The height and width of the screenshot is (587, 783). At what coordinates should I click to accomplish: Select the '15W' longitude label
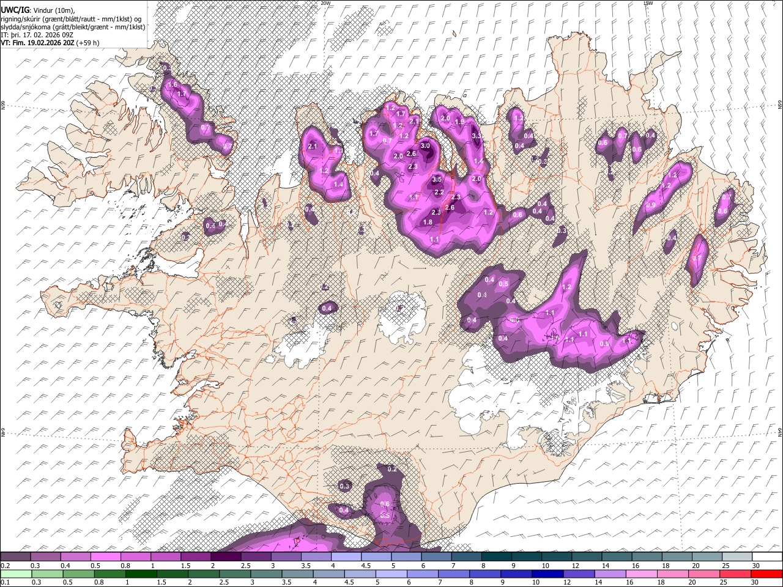[648, 3]
